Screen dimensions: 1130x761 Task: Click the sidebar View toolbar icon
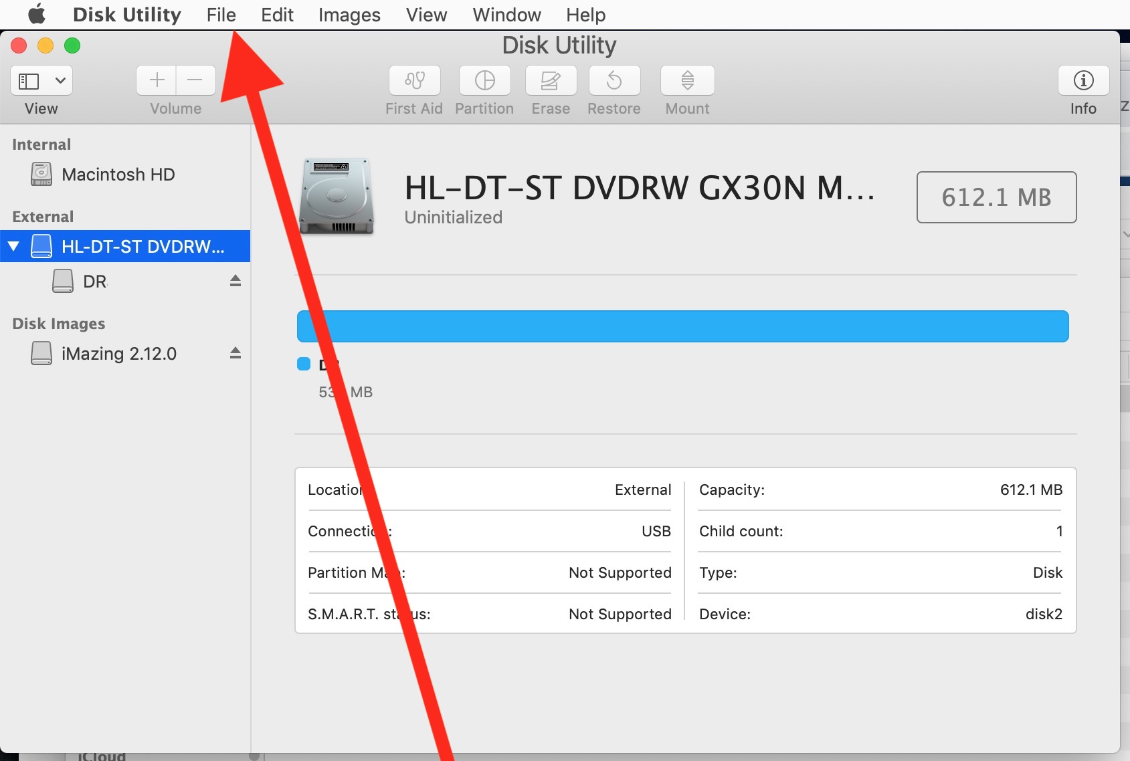(29, 81)
